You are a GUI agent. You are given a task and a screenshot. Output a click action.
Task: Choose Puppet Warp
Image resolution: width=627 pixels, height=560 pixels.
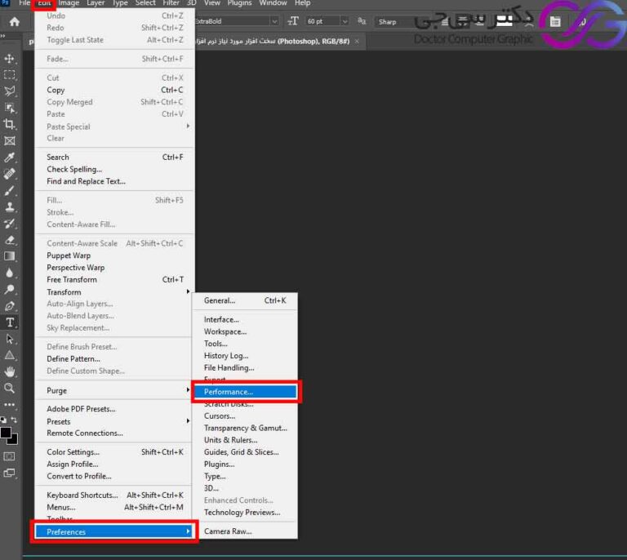[x=114, y=256]
